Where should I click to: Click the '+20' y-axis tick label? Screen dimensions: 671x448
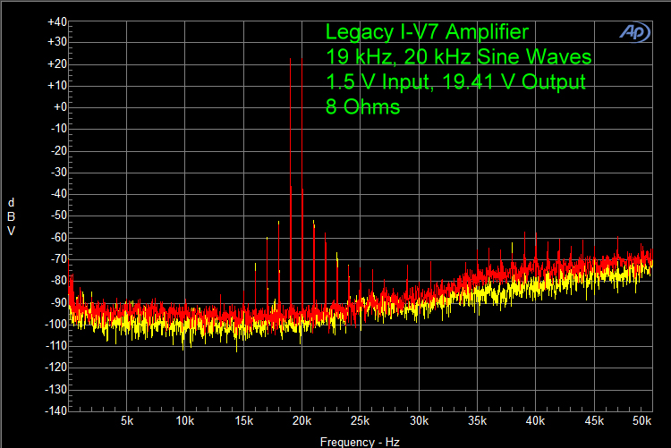coord(56,64)
